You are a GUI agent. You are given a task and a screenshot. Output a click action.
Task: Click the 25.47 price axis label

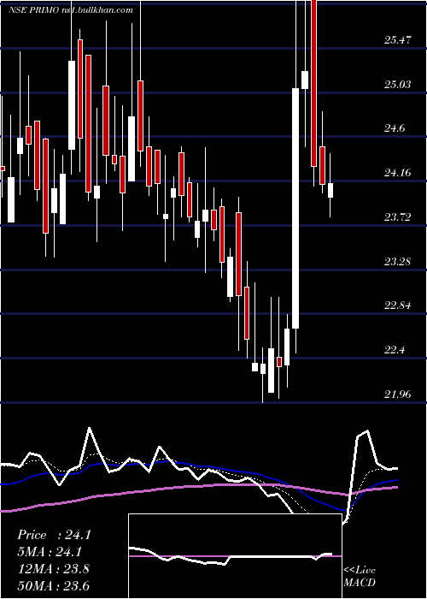[x=398, y=39]
